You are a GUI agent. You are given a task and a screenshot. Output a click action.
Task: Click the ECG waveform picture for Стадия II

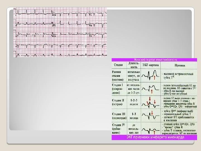(150, 102)
